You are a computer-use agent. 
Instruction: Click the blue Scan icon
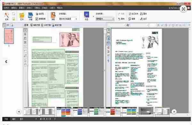coord(30,16)
